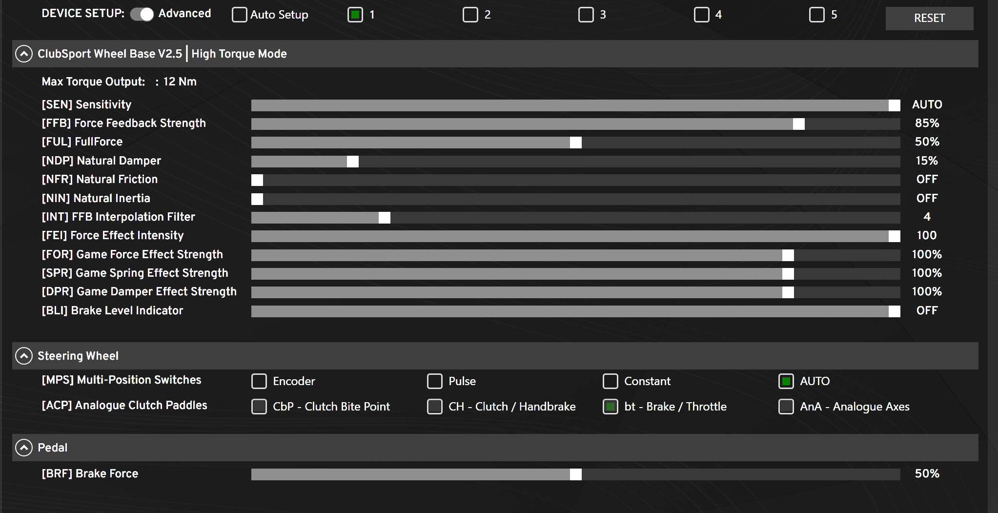
Task: Click the Force Effect Intensity value 100
Action: (927, 235)
